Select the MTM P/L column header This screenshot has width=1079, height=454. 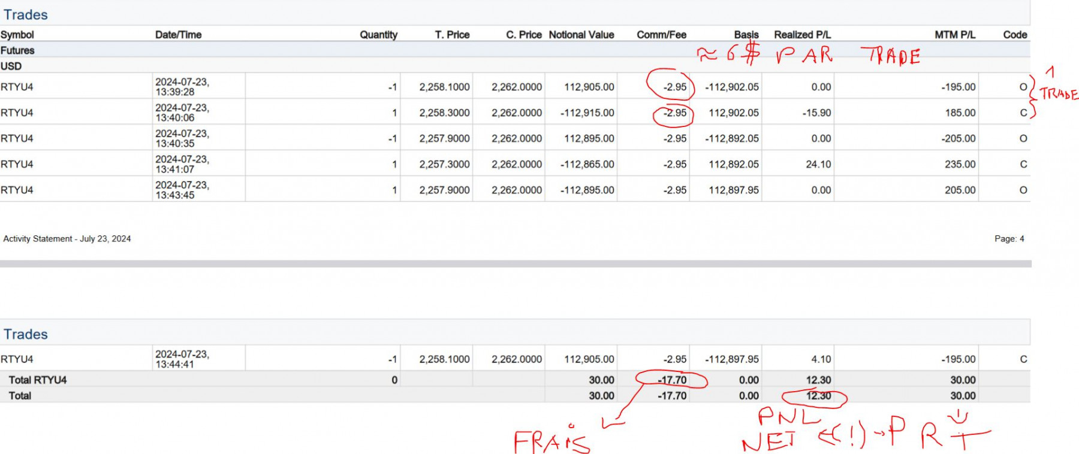pos(955,35)
